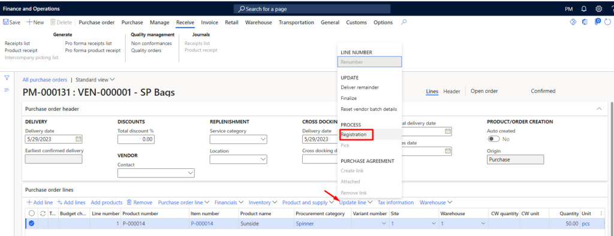This screenshot has width=614, height=236.
Task: Click the Remove trash icon in lines toolbar
Action: click(x=130, y=202)
